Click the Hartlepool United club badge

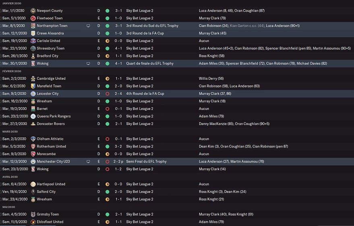(33, 184)
